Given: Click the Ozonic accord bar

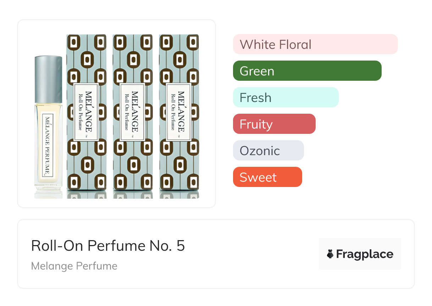Looking at the screenshot, I should pyautogui.click(x=268, y=151).
